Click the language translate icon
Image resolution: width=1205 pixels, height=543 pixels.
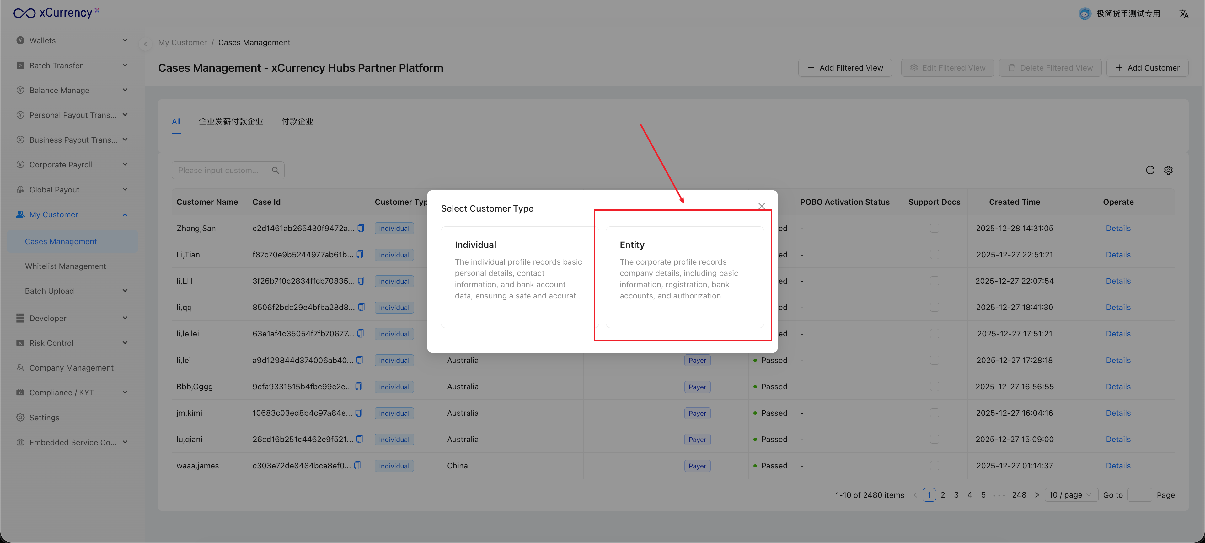pos(1183,14)
